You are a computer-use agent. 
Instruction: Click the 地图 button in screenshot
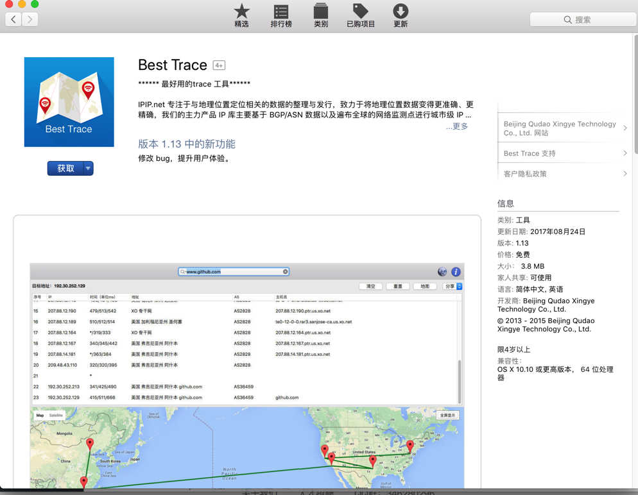tap(425, 286)
